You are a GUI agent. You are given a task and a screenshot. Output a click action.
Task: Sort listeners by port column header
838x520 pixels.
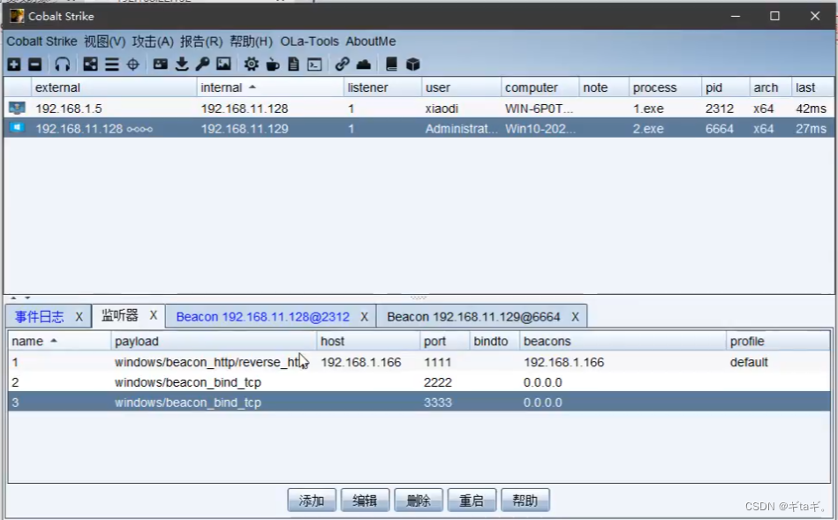tap(445, 342)
